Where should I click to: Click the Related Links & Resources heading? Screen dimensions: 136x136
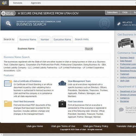click(x=129, y=24)
